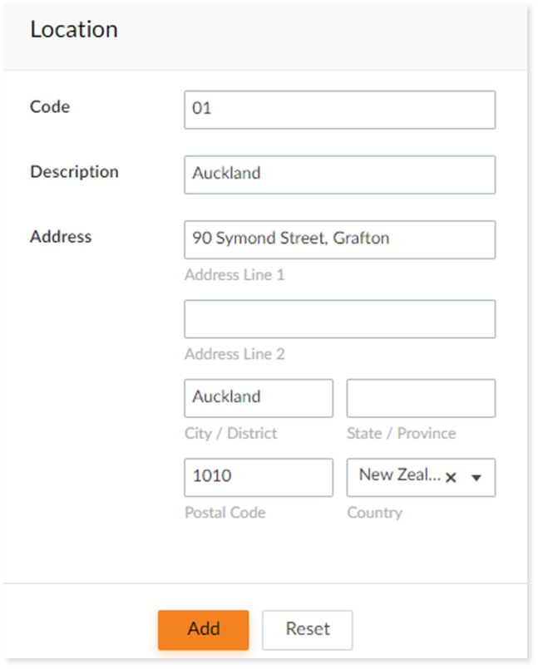The image size is (538, 669).
Task: Select the Address Line 1 field
Action: click(339, 239)
